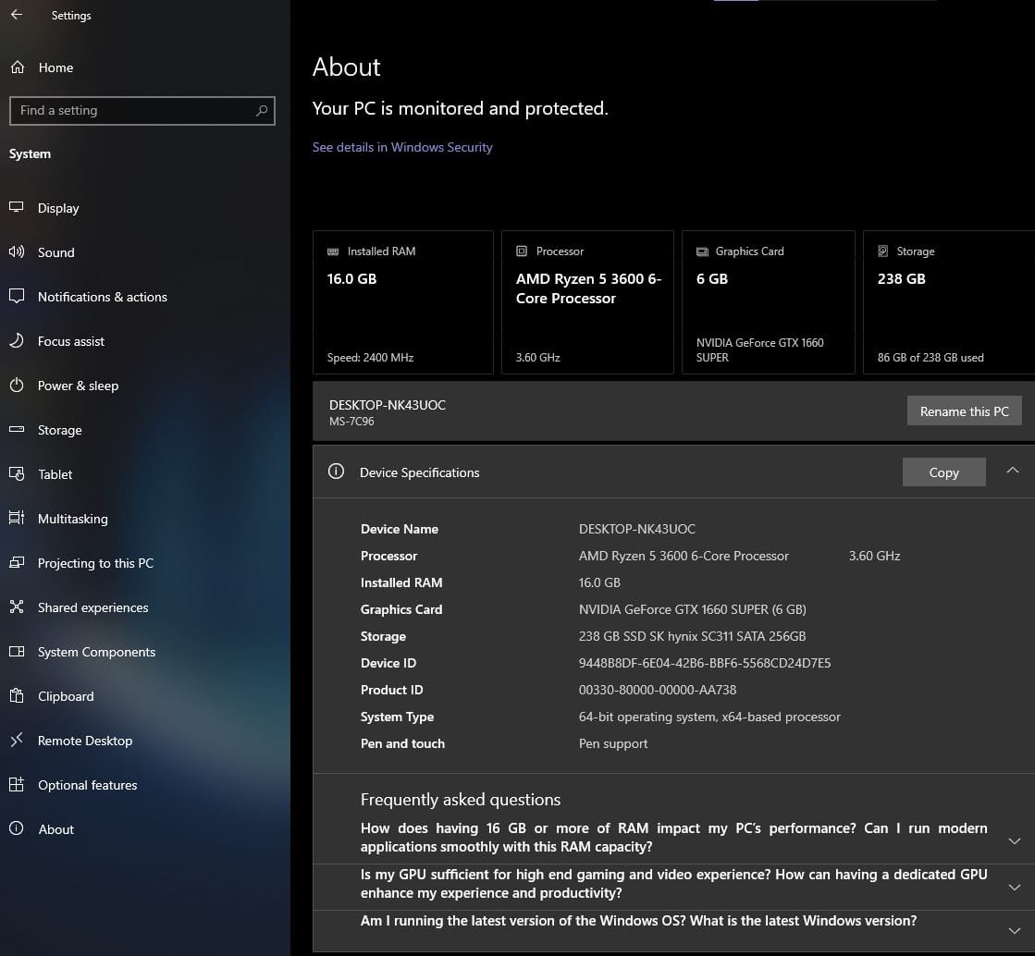Click the Product ID value 00330-80000-00000-AA738
The height and width of the screenshot is (956, 1035).
pos(658,690)
